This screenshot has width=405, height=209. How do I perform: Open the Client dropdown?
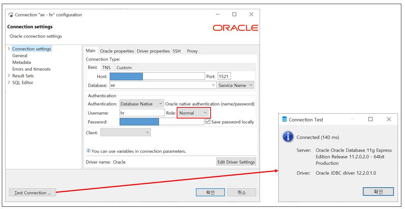tap(125, 132)
